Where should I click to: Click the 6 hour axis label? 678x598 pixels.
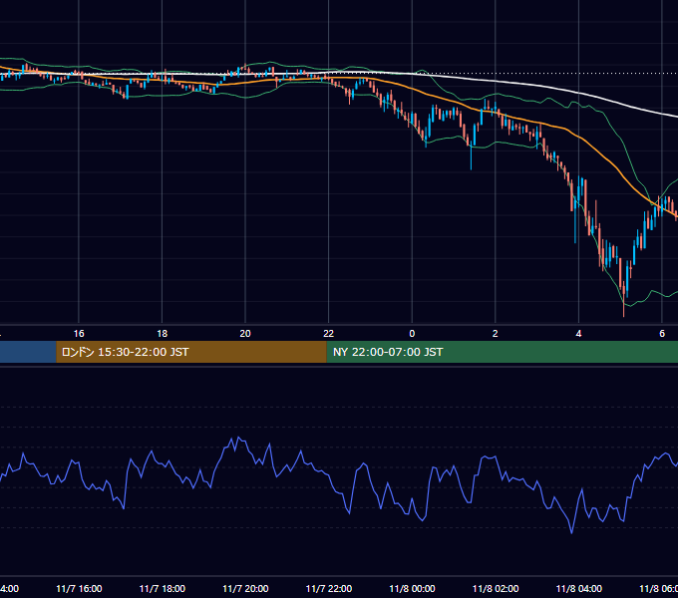(662, 334)
